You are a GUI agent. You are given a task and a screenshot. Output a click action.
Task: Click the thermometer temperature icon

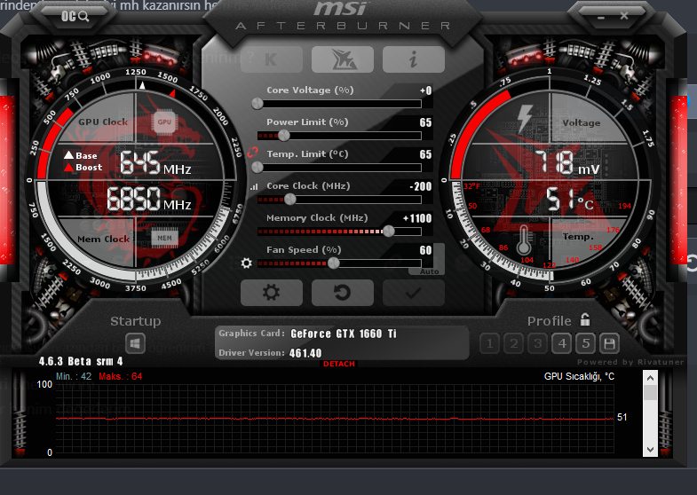[x=524, y=240]
